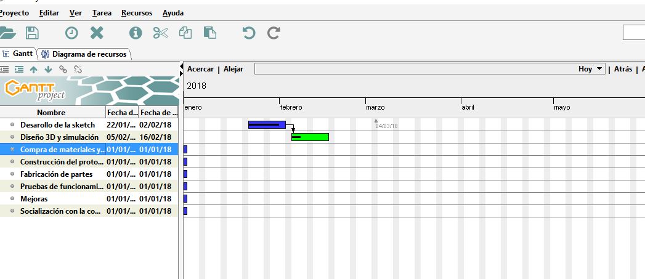Go back in the timeline with Atrás
The width and height of the screenshot is (645, 279).
pos(623,69)
